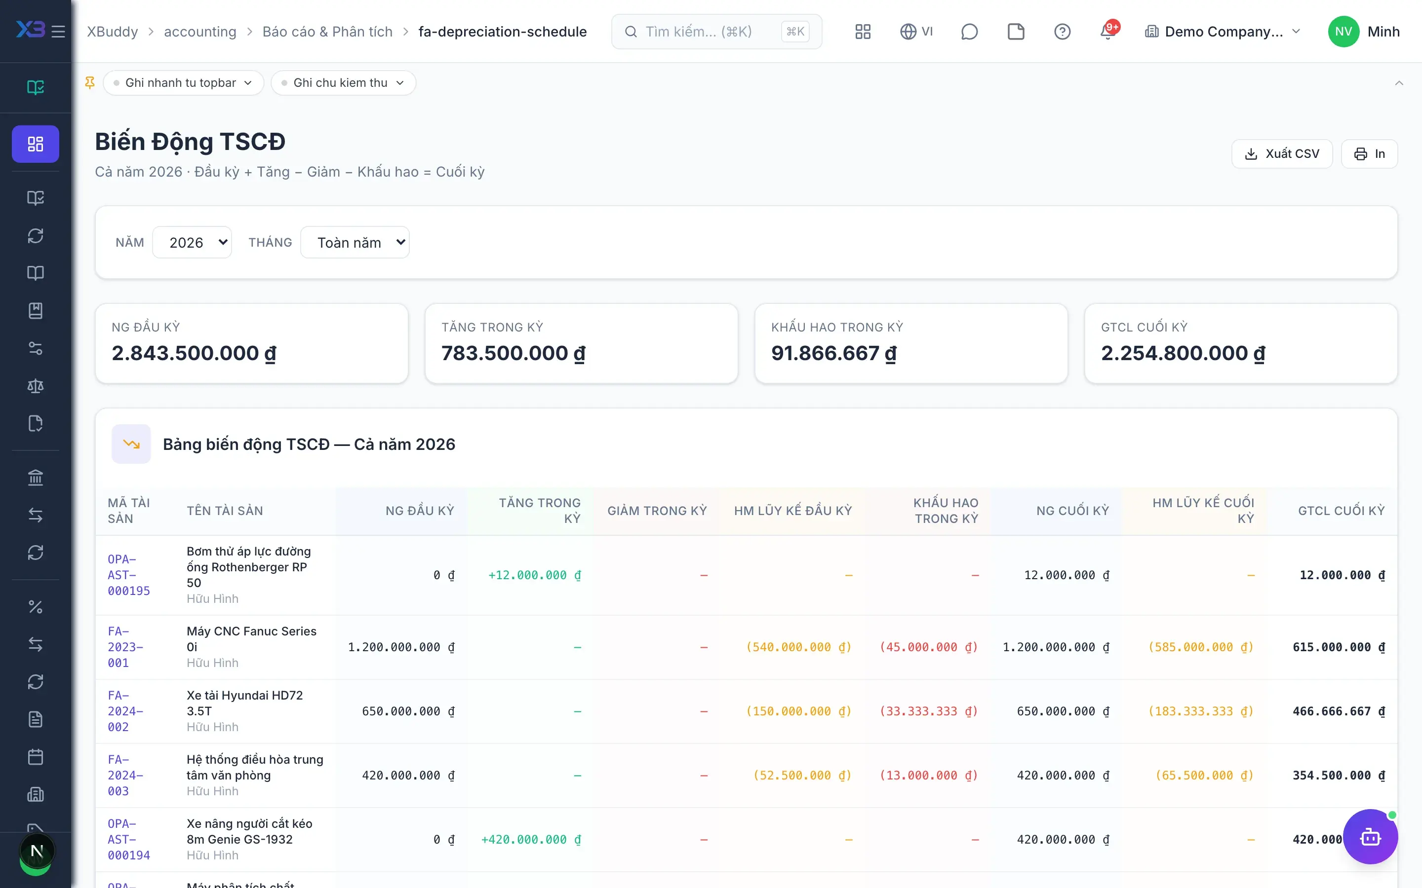Go to Báo cáo & Phân tích breadcrumb
Viewport: 1422px width, 888px height.
[x=327, y=31]
